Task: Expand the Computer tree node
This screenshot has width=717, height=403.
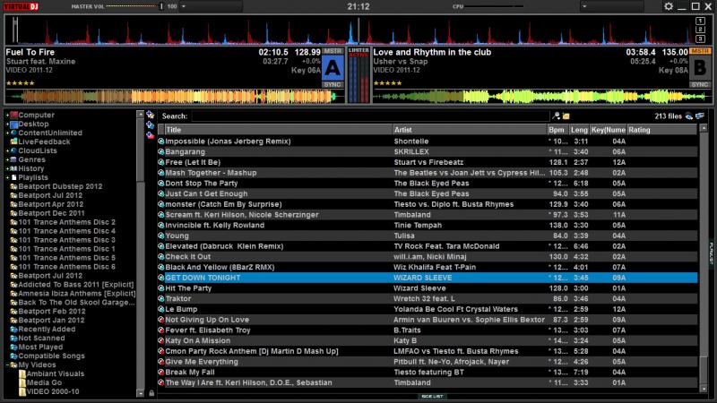Action: coord(7,116)
